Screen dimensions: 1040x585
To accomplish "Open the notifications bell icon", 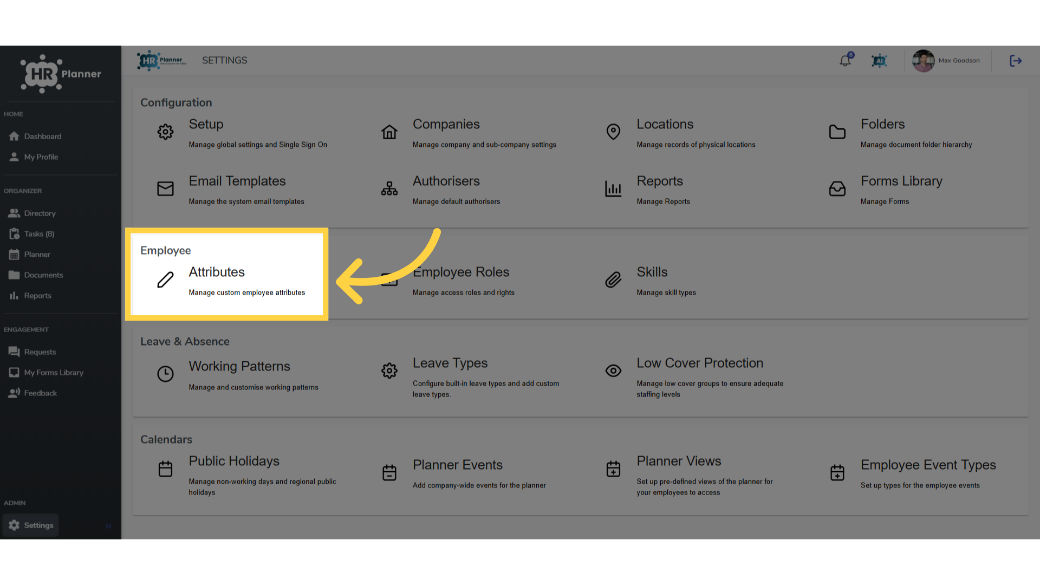I will click(845, 61).
